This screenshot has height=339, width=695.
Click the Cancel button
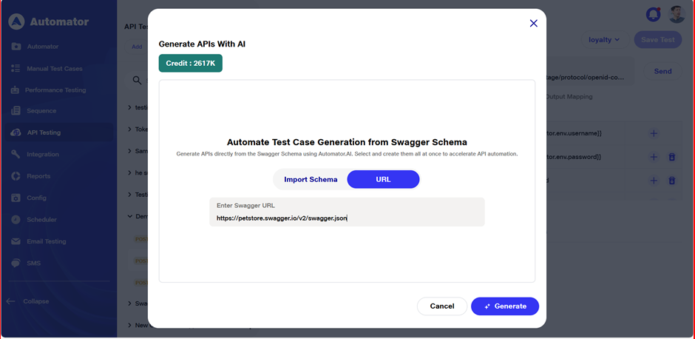pos(441,306)
